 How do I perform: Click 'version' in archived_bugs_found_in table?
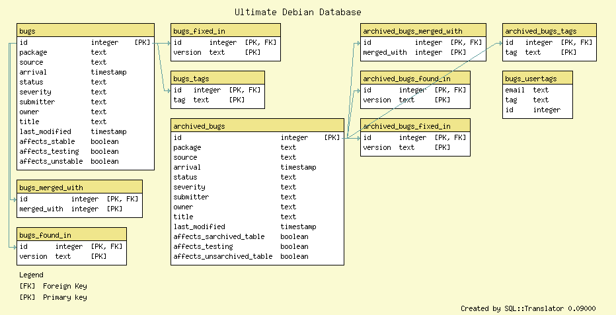[377, 100]
